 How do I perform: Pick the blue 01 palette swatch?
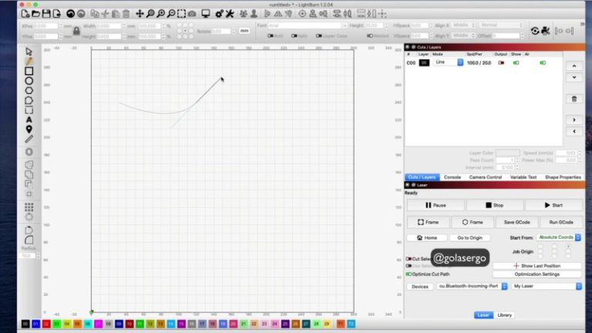coord(36,324)
